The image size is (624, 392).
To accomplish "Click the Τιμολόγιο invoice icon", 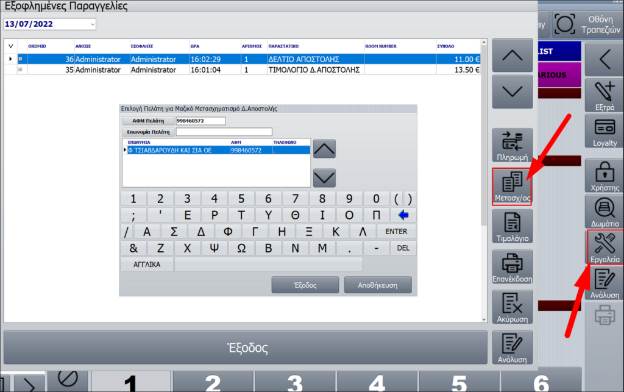I will [512, 226].
